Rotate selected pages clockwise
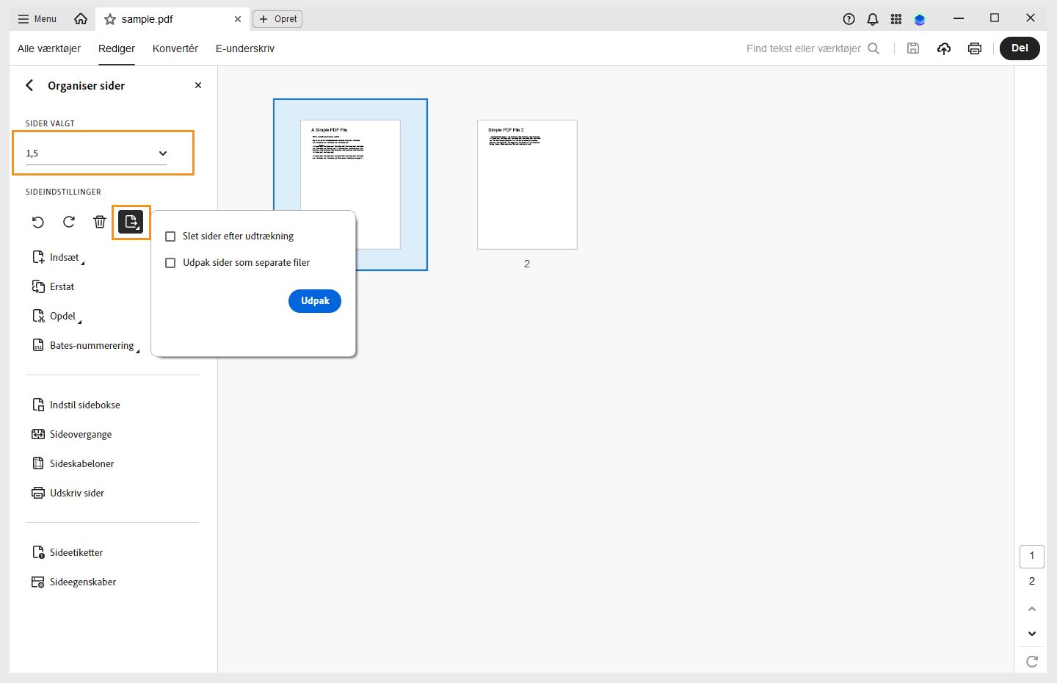Viewport: 1057px width, 683px height. (68, 222)
